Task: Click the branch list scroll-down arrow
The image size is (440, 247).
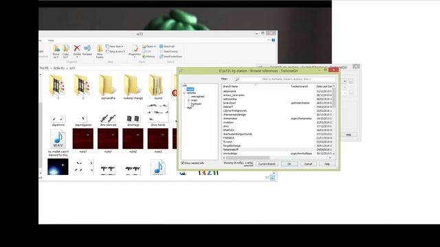Action: [333, 154]
